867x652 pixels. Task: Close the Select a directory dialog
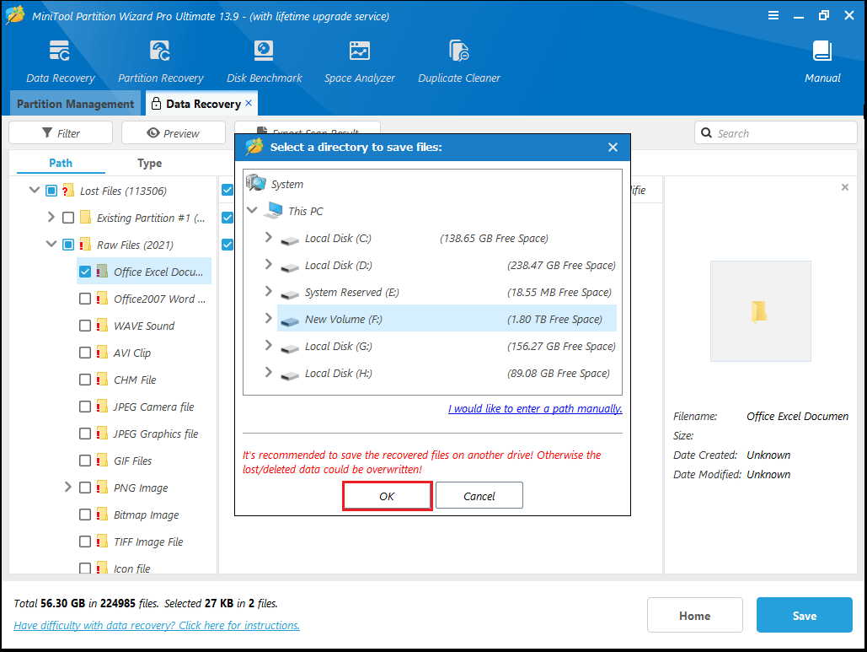(x=613, y=148)
